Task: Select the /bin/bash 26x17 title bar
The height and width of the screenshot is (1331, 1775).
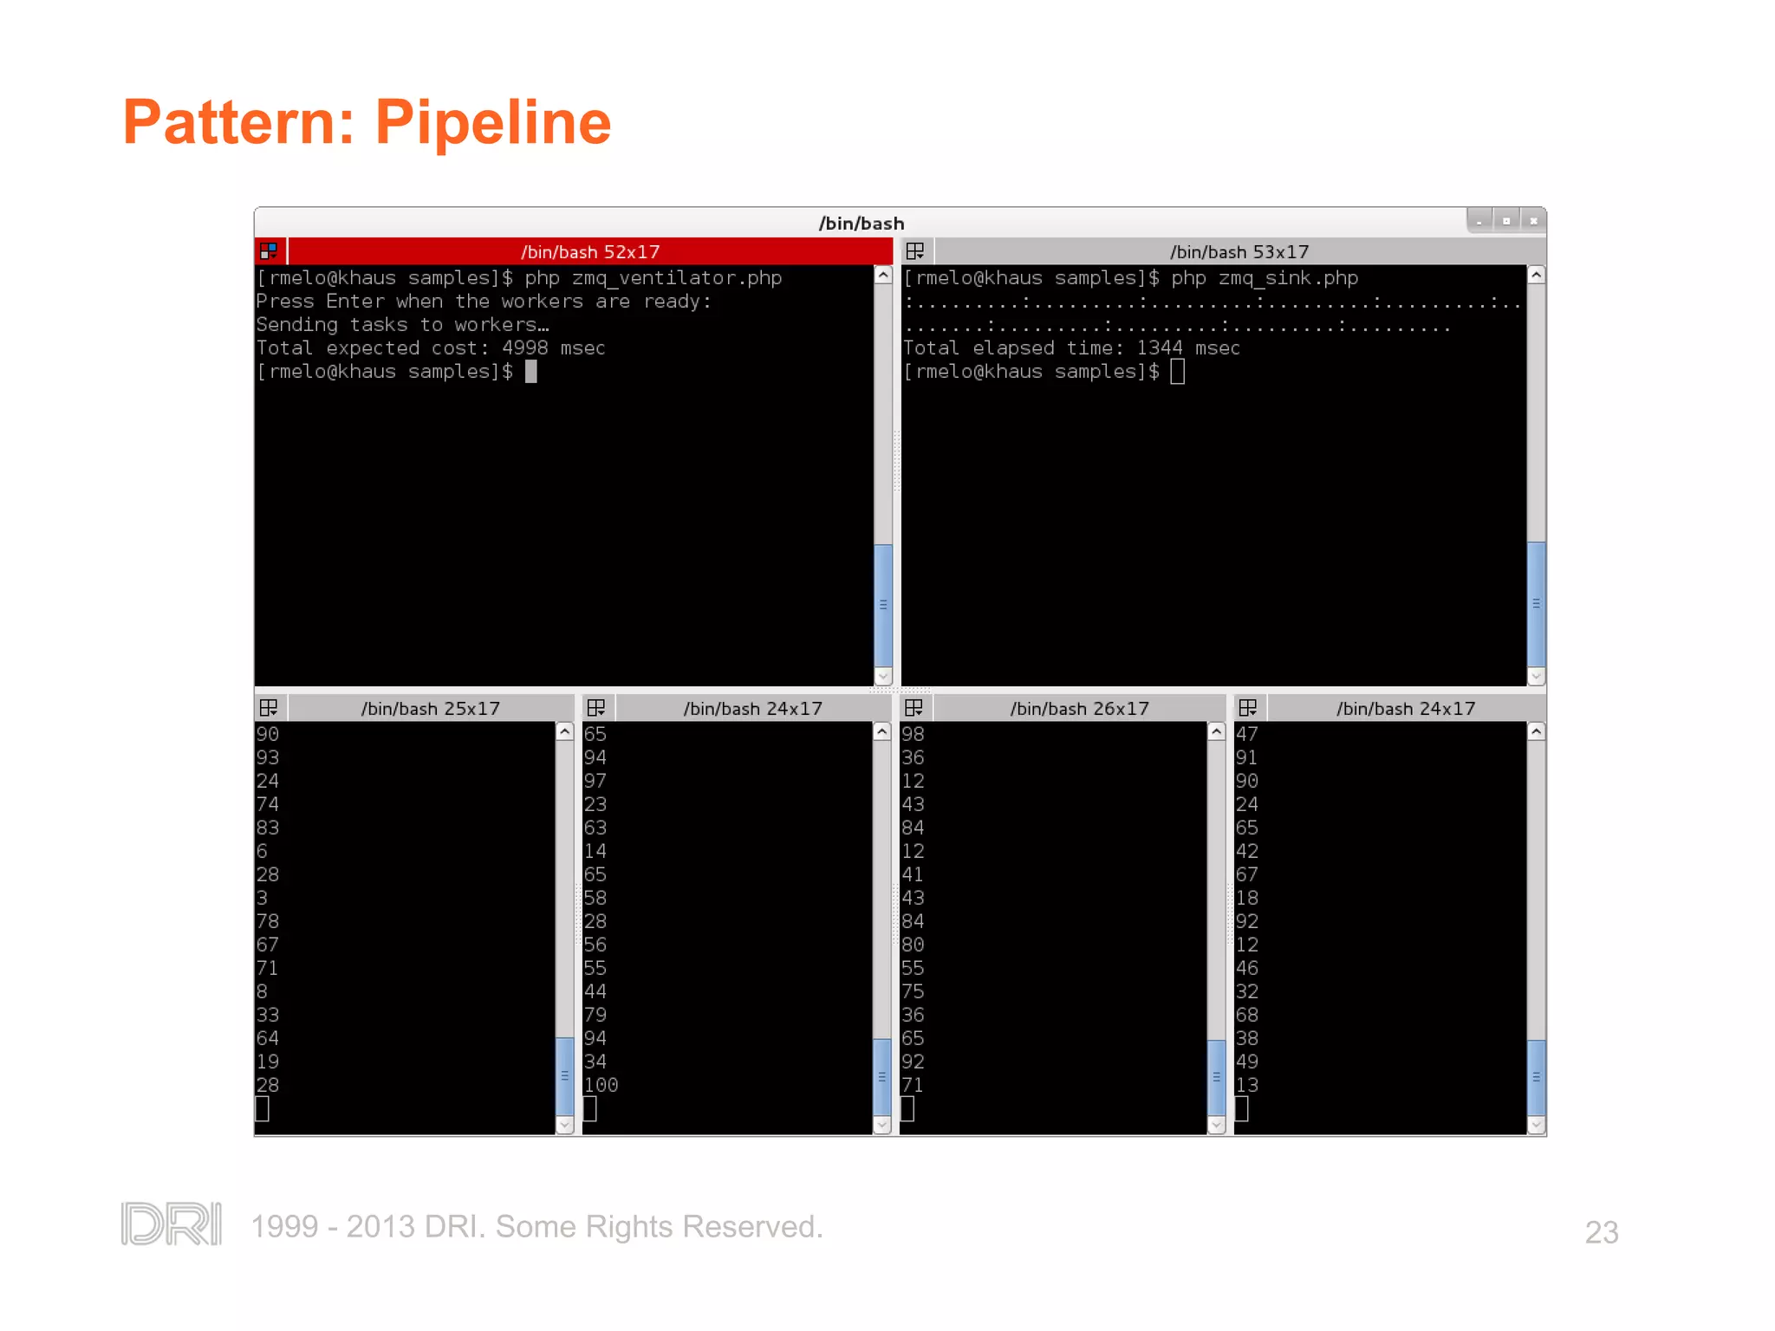Action: coord(1079,708)
